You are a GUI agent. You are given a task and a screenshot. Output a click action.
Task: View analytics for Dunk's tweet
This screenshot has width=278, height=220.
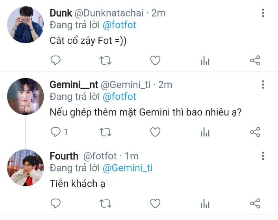point(205,60)
